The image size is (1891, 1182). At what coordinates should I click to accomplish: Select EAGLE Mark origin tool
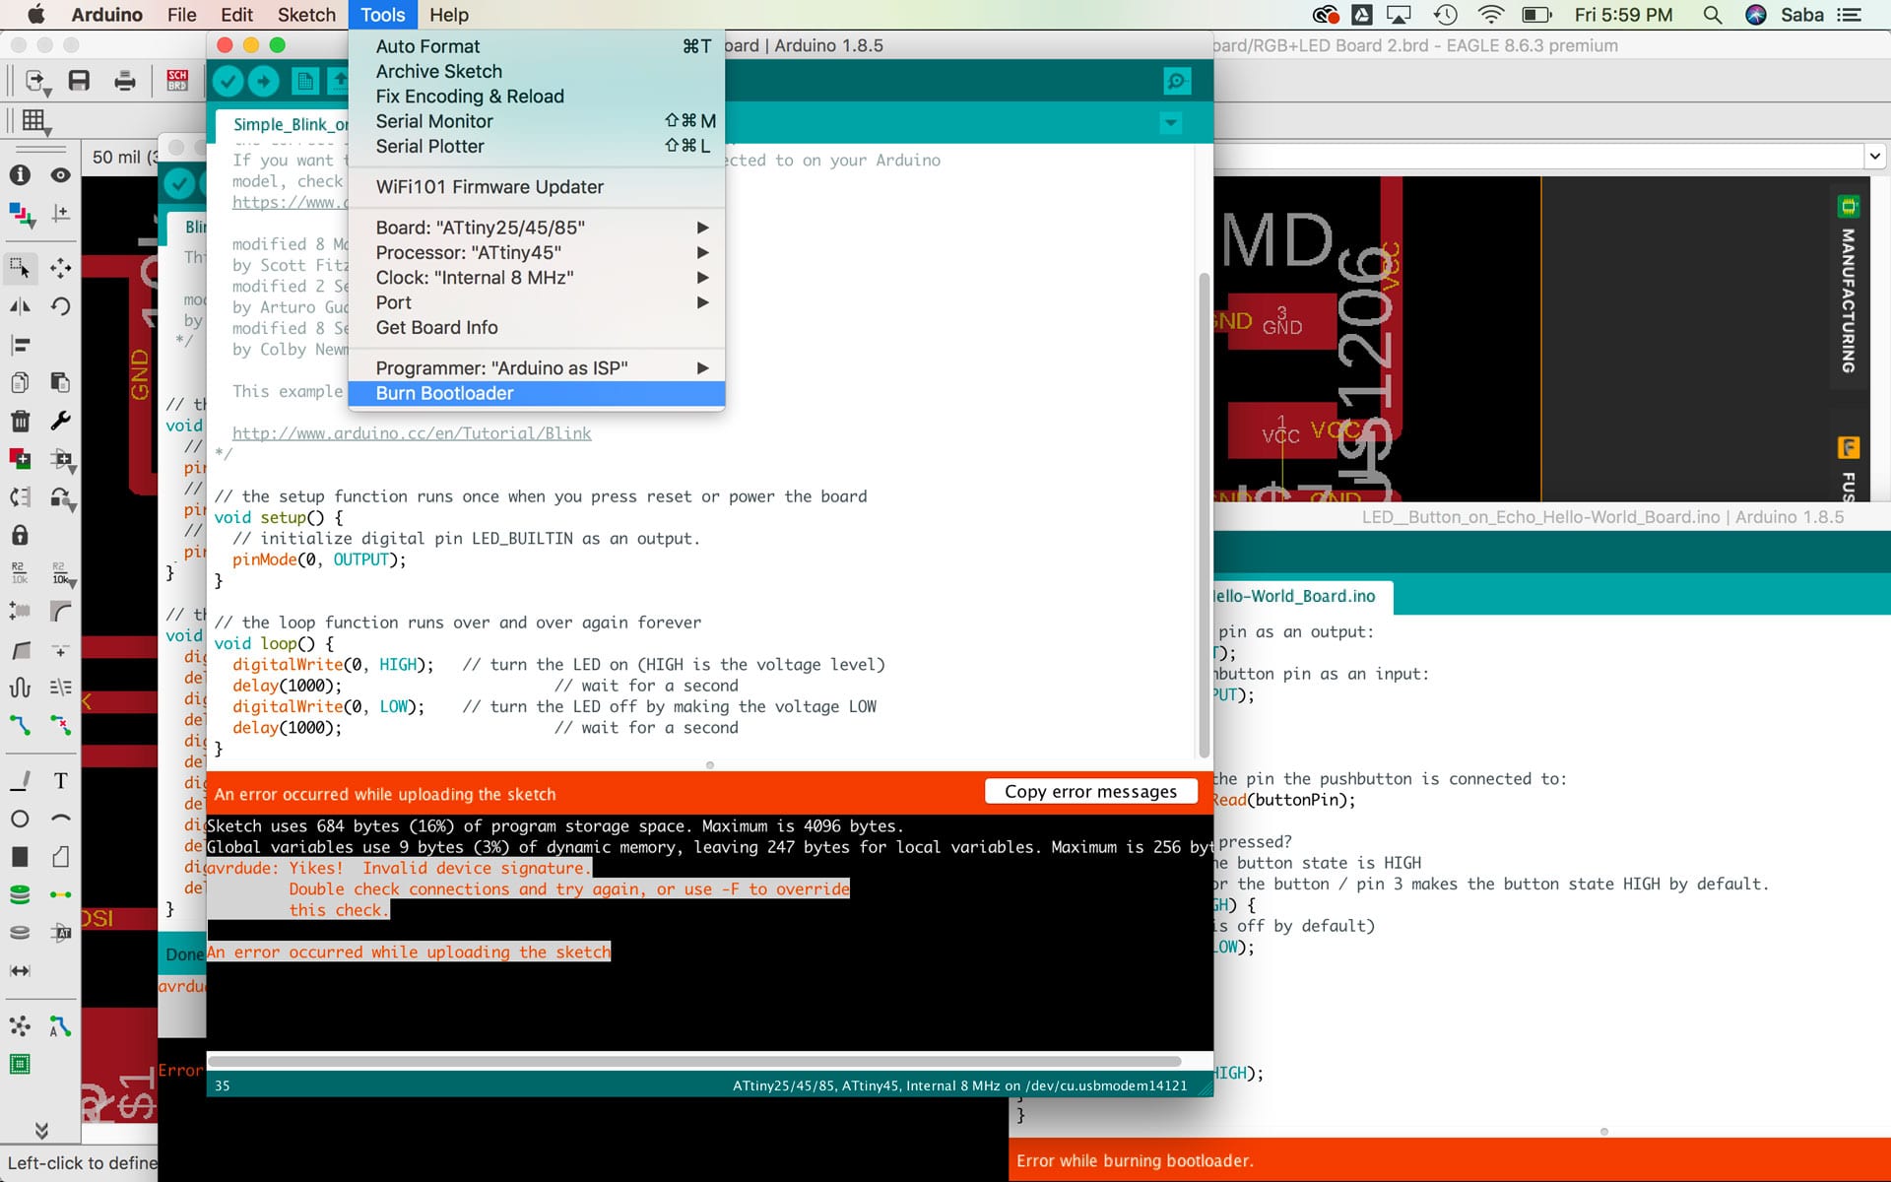[x=61, y=213]
